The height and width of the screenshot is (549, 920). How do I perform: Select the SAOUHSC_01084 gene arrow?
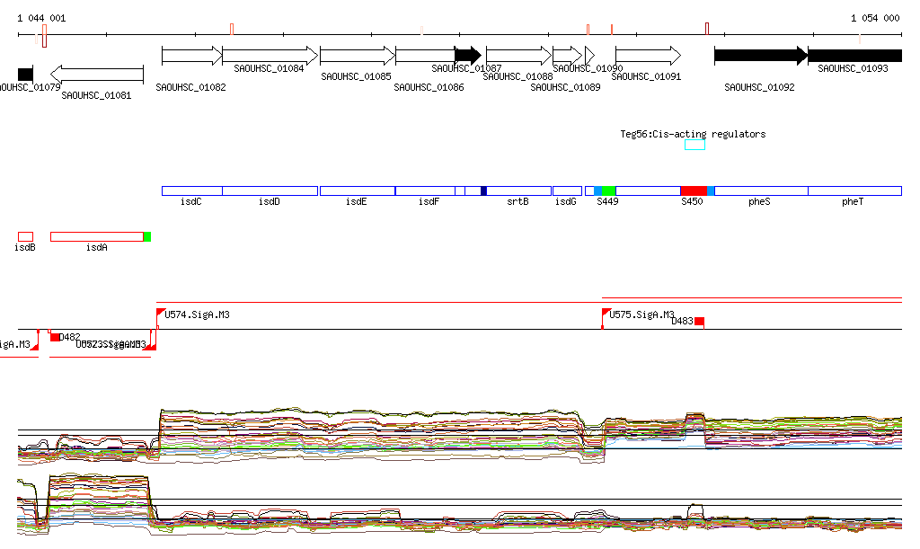tap(270, 56)
